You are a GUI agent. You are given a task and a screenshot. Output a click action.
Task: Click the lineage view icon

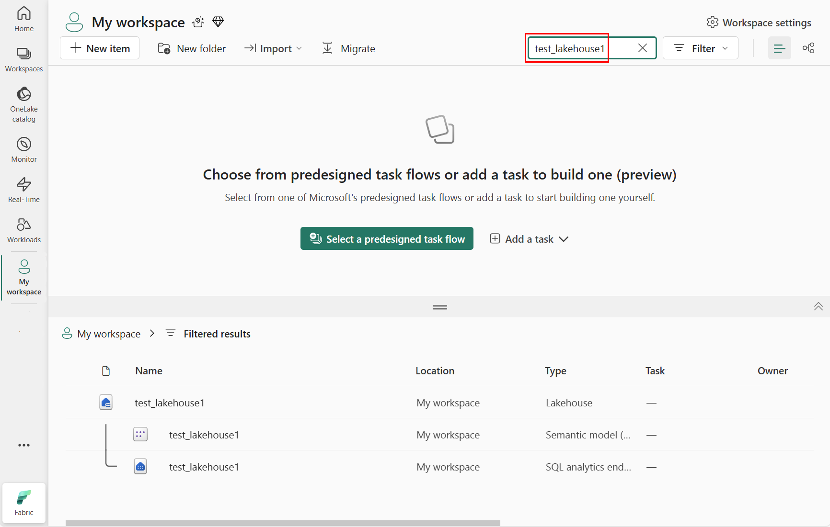click(x=808, y=48)
